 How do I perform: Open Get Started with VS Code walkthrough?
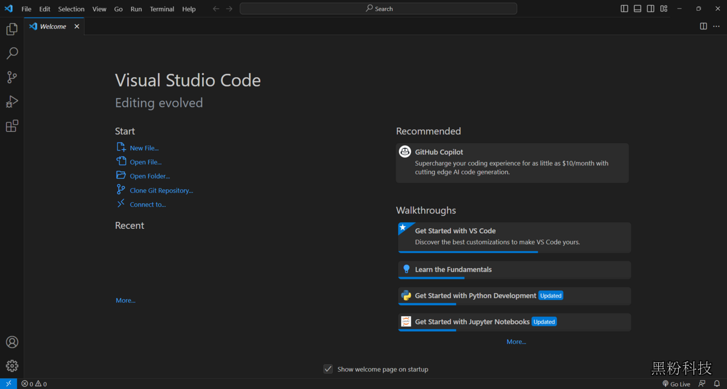point(515,237)
